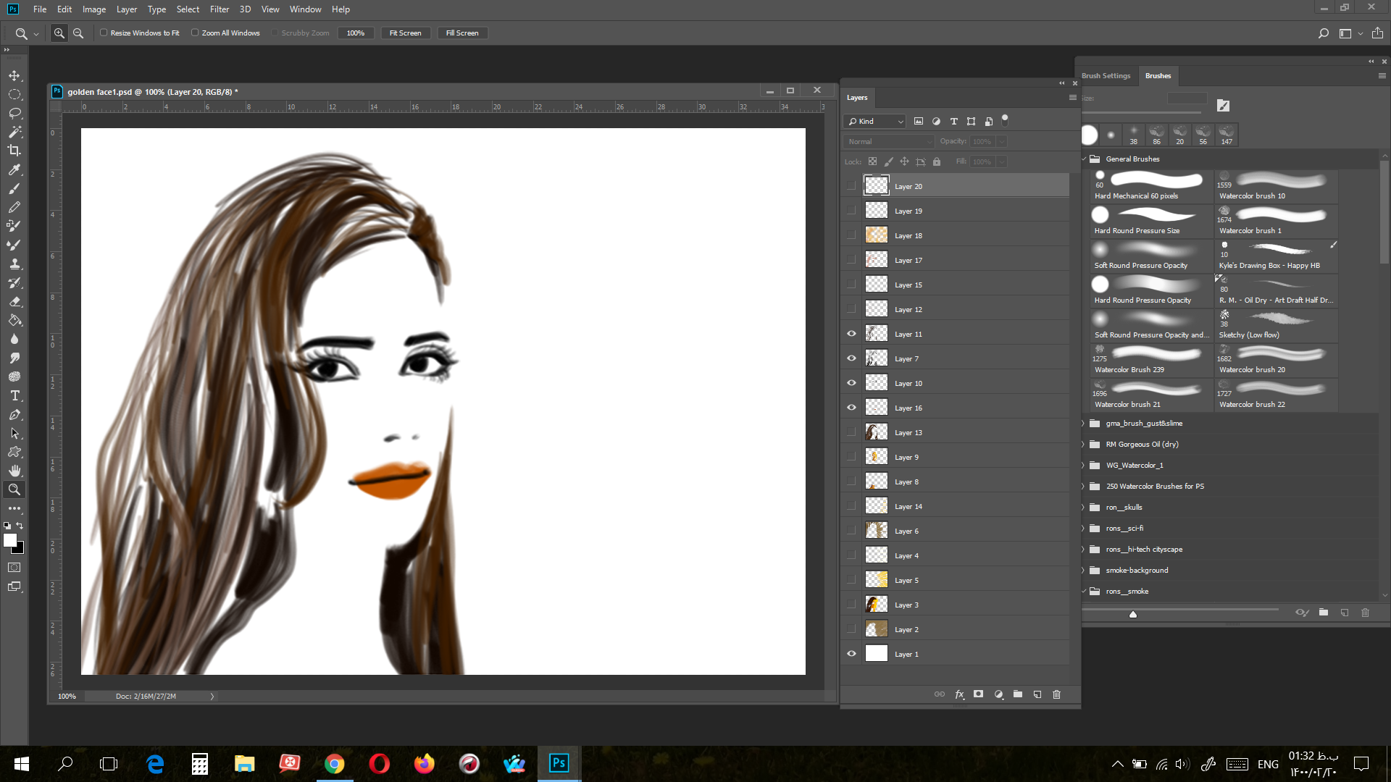Open the Fill value dropdown
This screenshot has width=1391, height=782.
(1001, 162)
